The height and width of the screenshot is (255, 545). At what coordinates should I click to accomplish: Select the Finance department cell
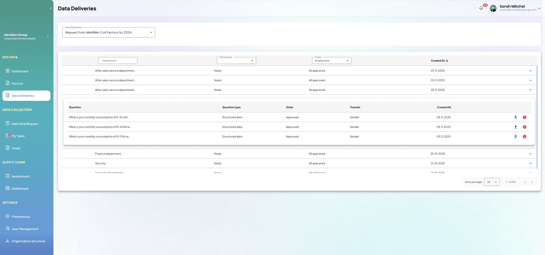click(x=108, y=154)
